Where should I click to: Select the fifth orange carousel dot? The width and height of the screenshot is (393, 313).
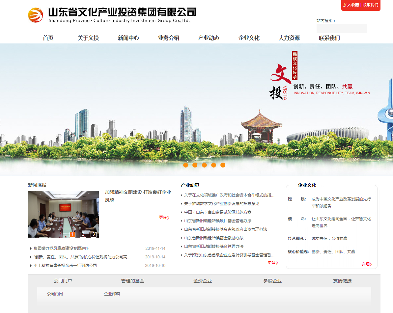click(x=223, y=165)
